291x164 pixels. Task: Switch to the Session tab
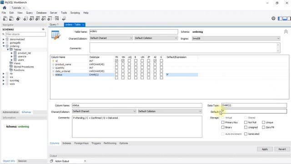[x=22, y=161]
